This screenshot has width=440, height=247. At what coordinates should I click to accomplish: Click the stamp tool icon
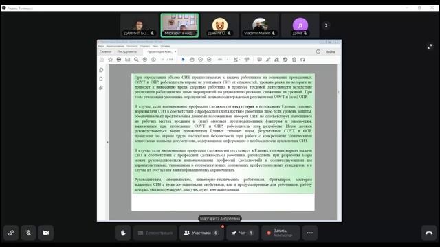[x=285, y=60]
